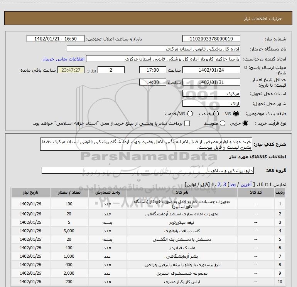Select the خدمت radio button

[216, 114]
